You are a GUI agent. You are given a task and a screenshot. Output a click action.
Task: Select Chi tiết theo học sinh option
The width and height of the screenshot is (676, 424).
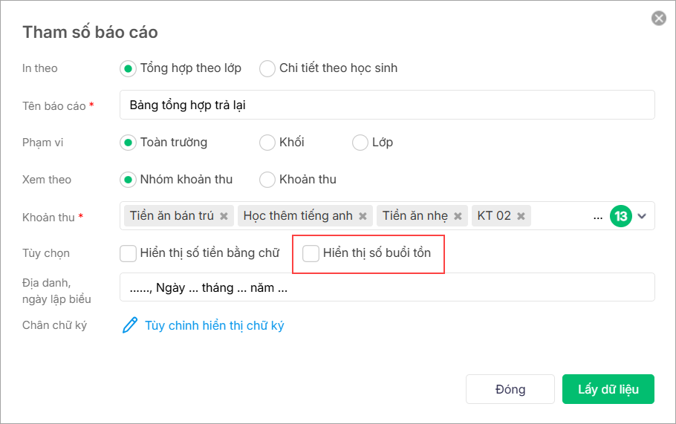coord(267,68)
